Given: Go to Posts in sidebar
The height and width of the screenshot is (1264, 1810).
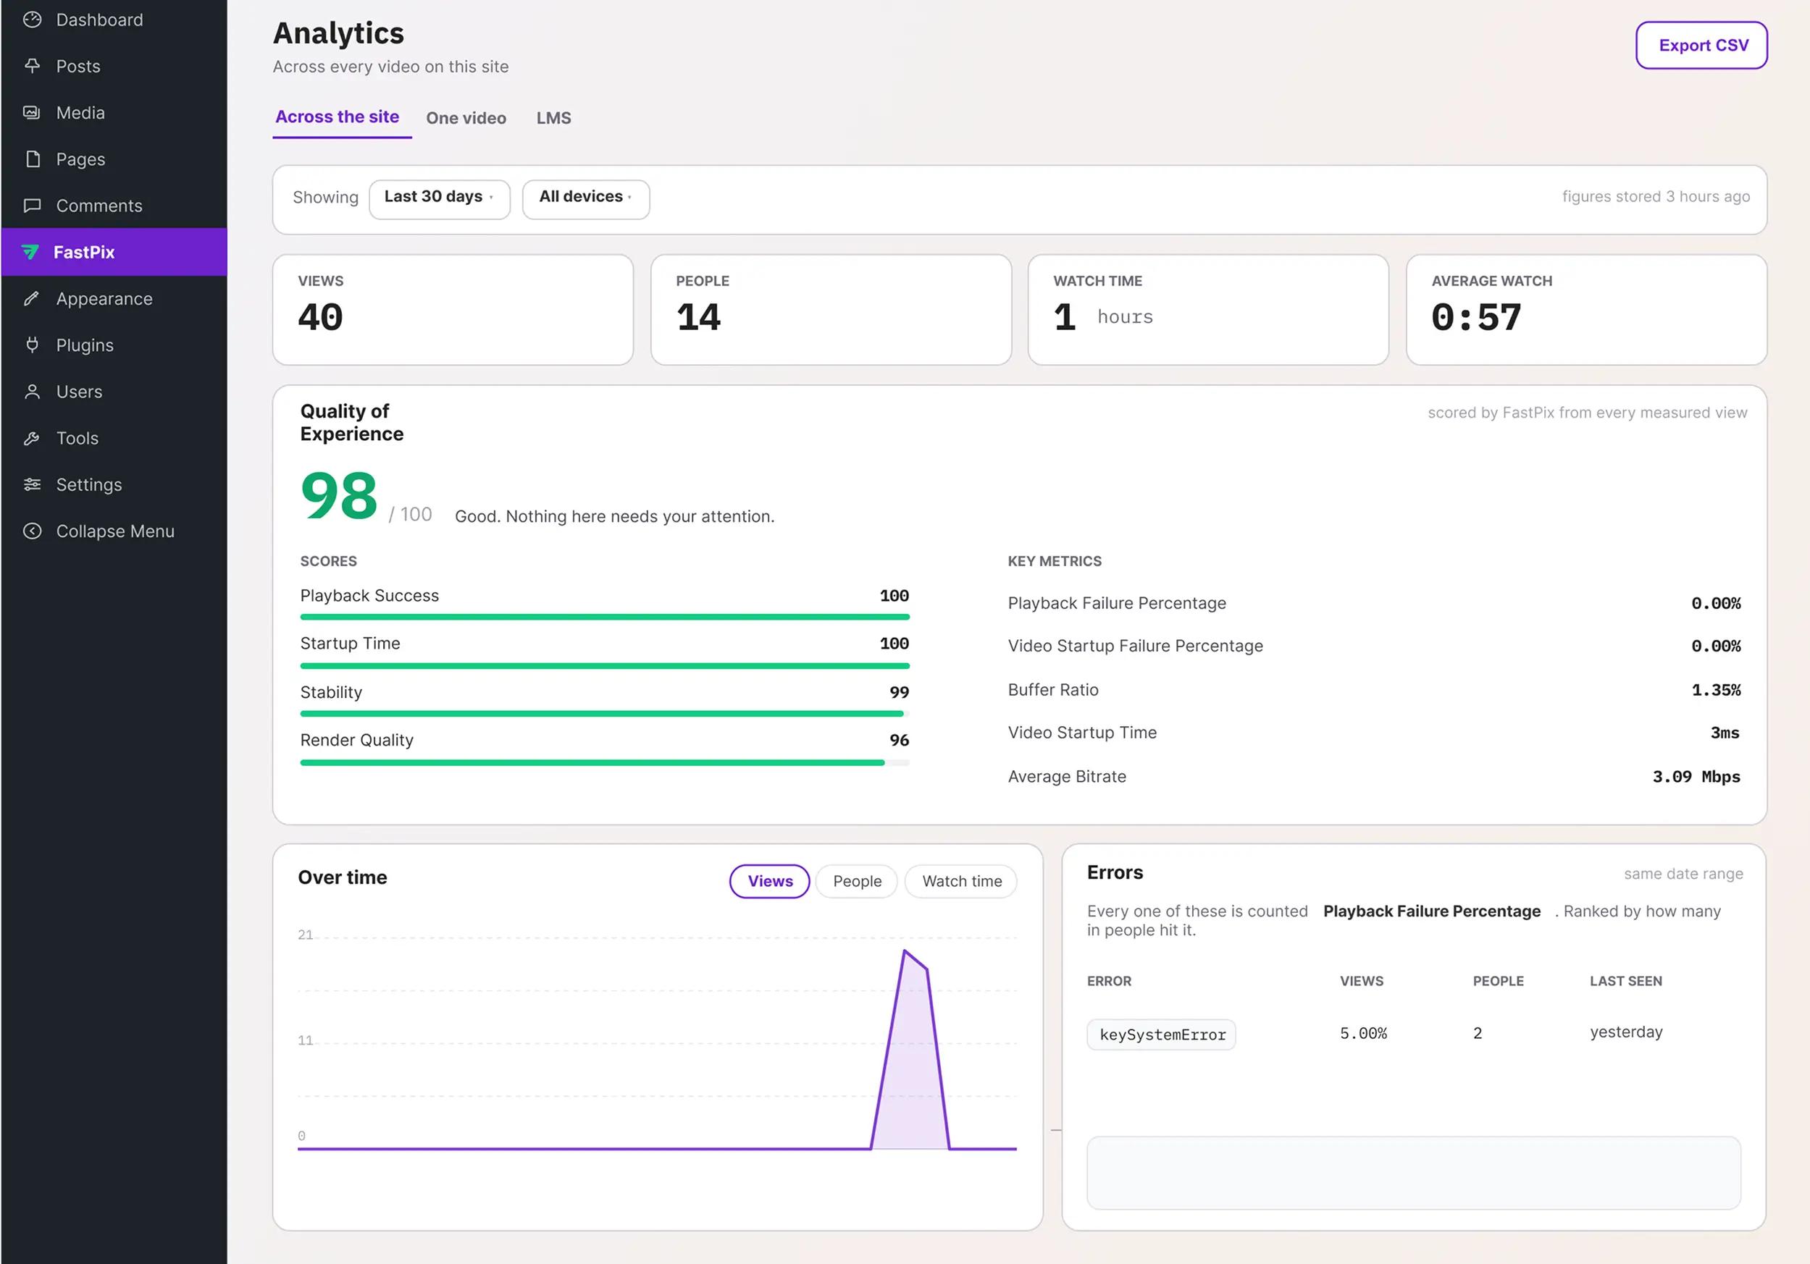Looking at the screenshot, I should [114, 66].
